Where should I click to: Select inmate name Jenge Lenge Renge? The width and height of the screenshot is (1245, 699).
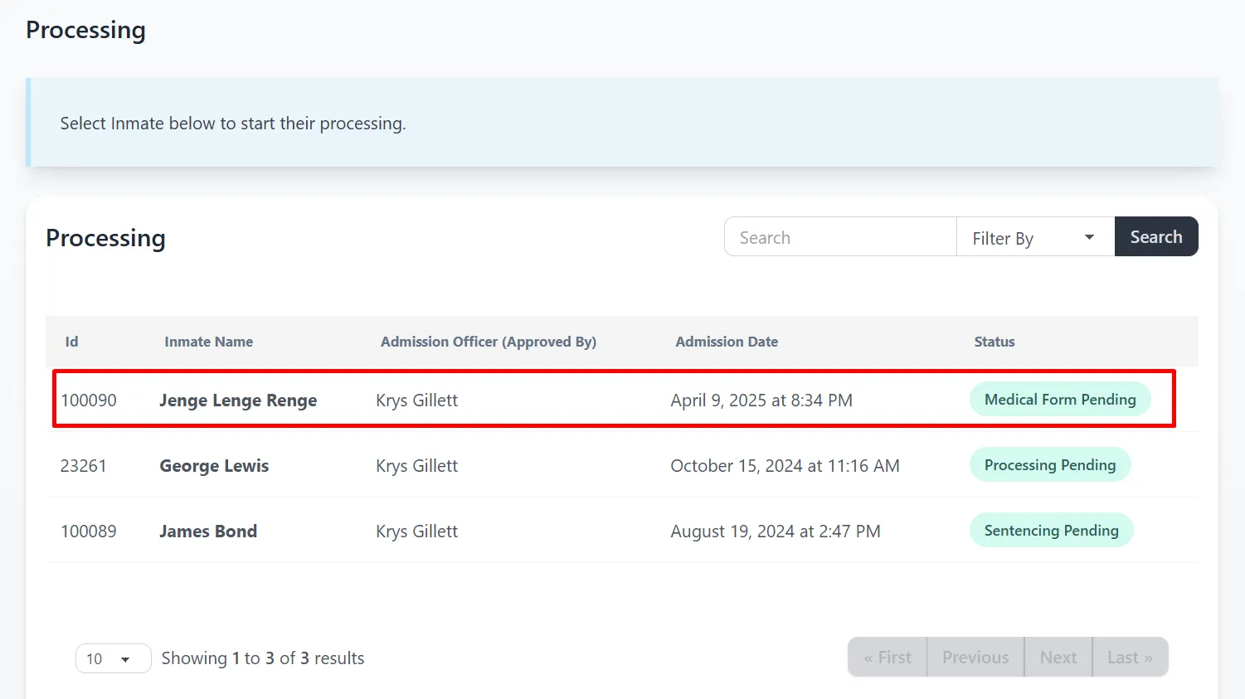238,400
